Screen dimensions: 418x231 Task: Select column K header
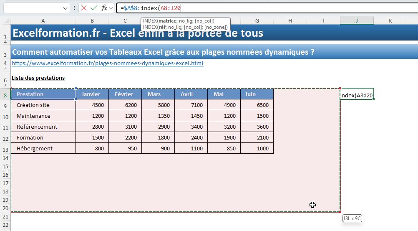click(390, 21)
